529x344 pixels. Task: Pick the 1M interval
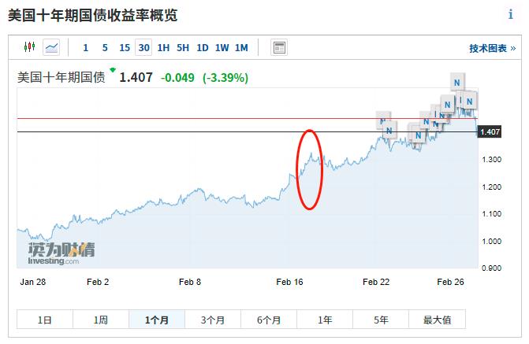tap(241, 47)
